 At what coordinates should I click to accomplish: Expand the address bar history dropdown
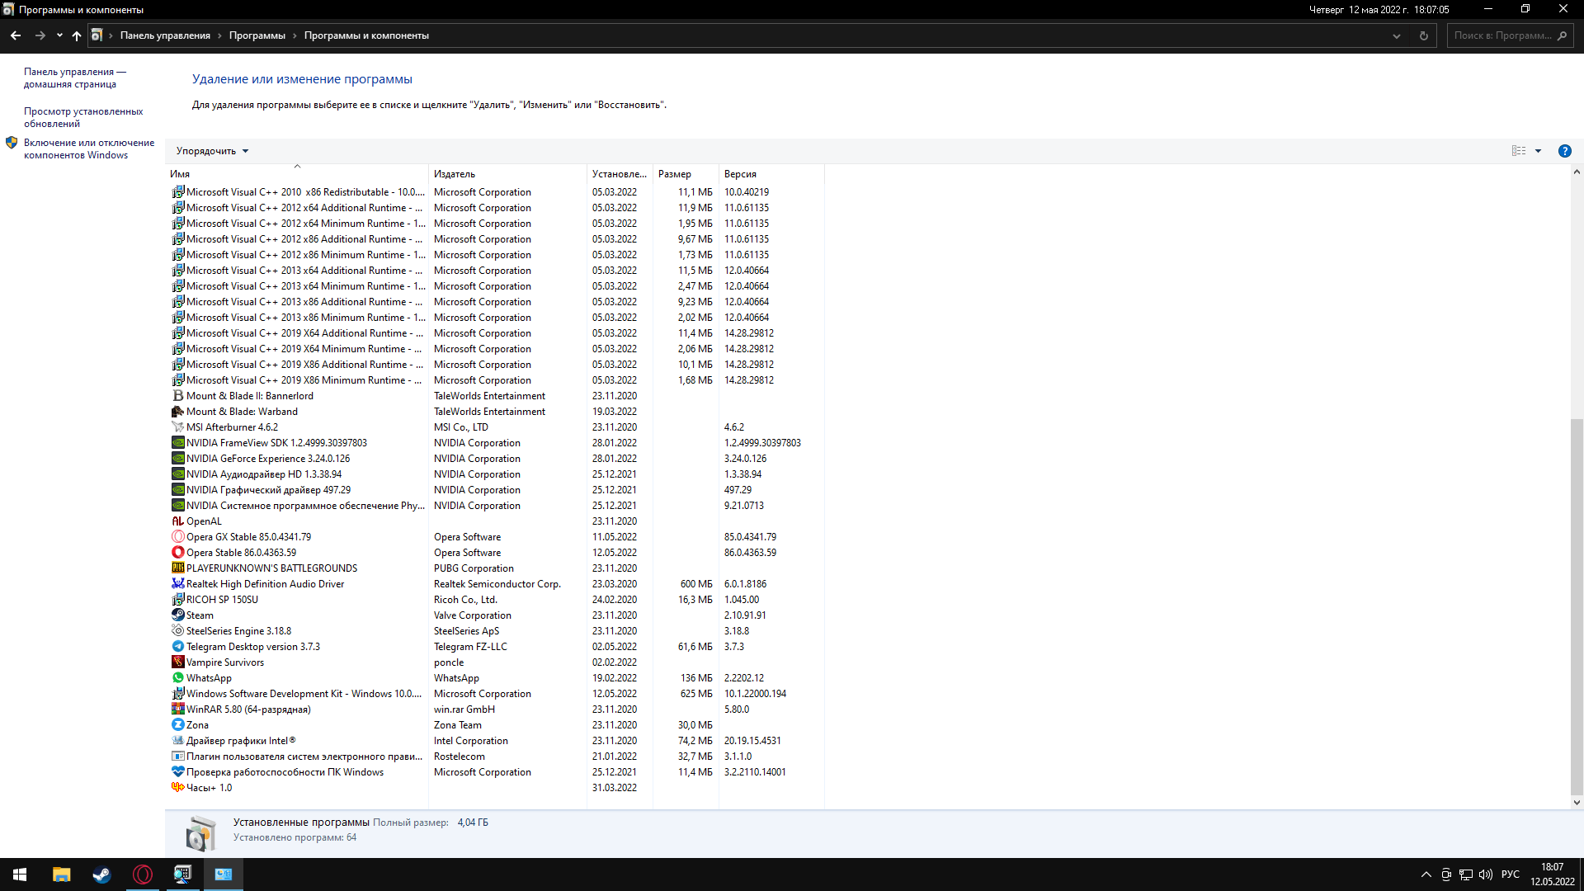coord(1397,35)
